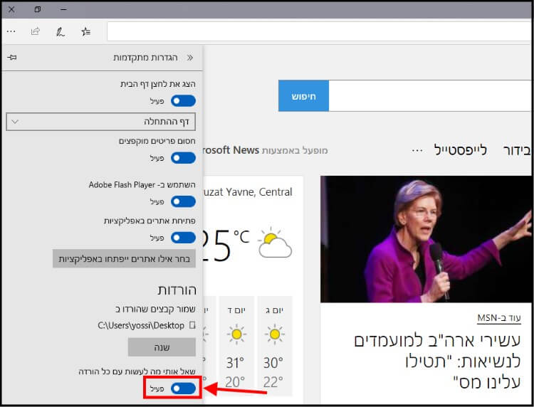534x407 pixels.
Task: Click the MSN search input field
Action: (430, 96)
